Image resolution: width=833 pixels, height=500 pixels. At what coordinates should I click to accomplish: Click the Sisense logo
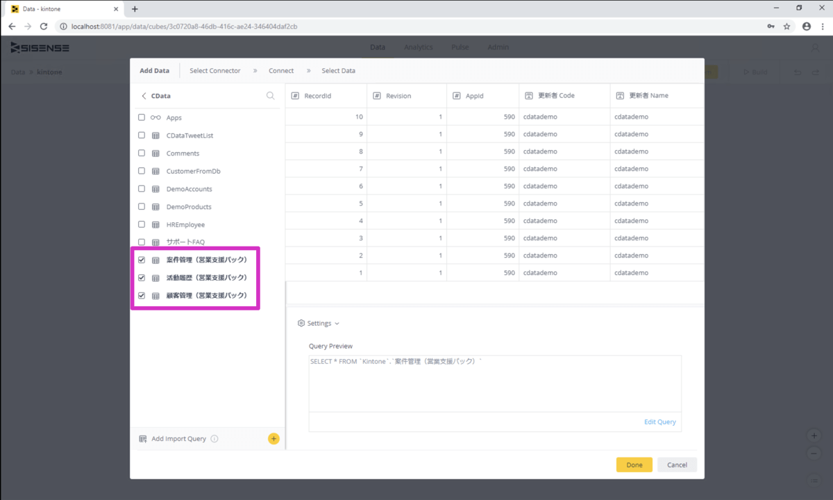pyautogui.click(x=40, y=47)
